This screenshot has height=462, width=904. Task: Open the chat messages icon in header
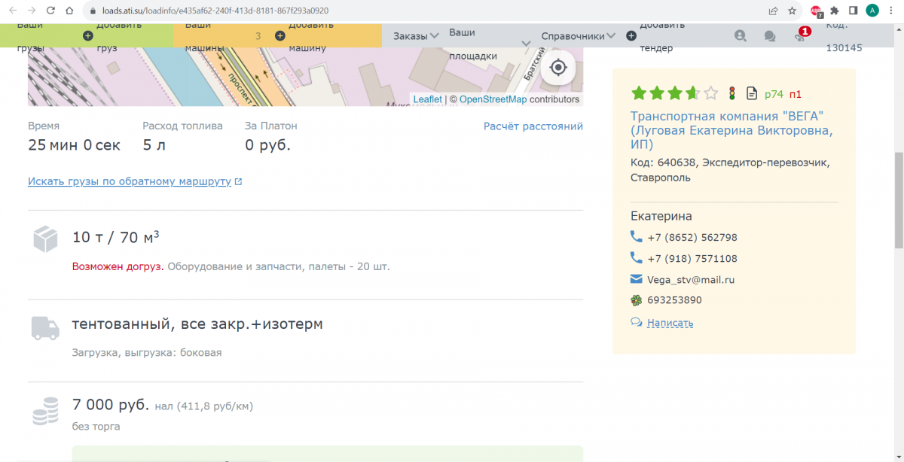pos(769,36)
